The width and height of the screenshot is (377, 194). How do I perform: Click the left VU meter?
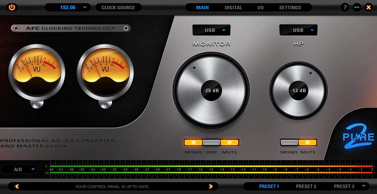click(37, 73)
